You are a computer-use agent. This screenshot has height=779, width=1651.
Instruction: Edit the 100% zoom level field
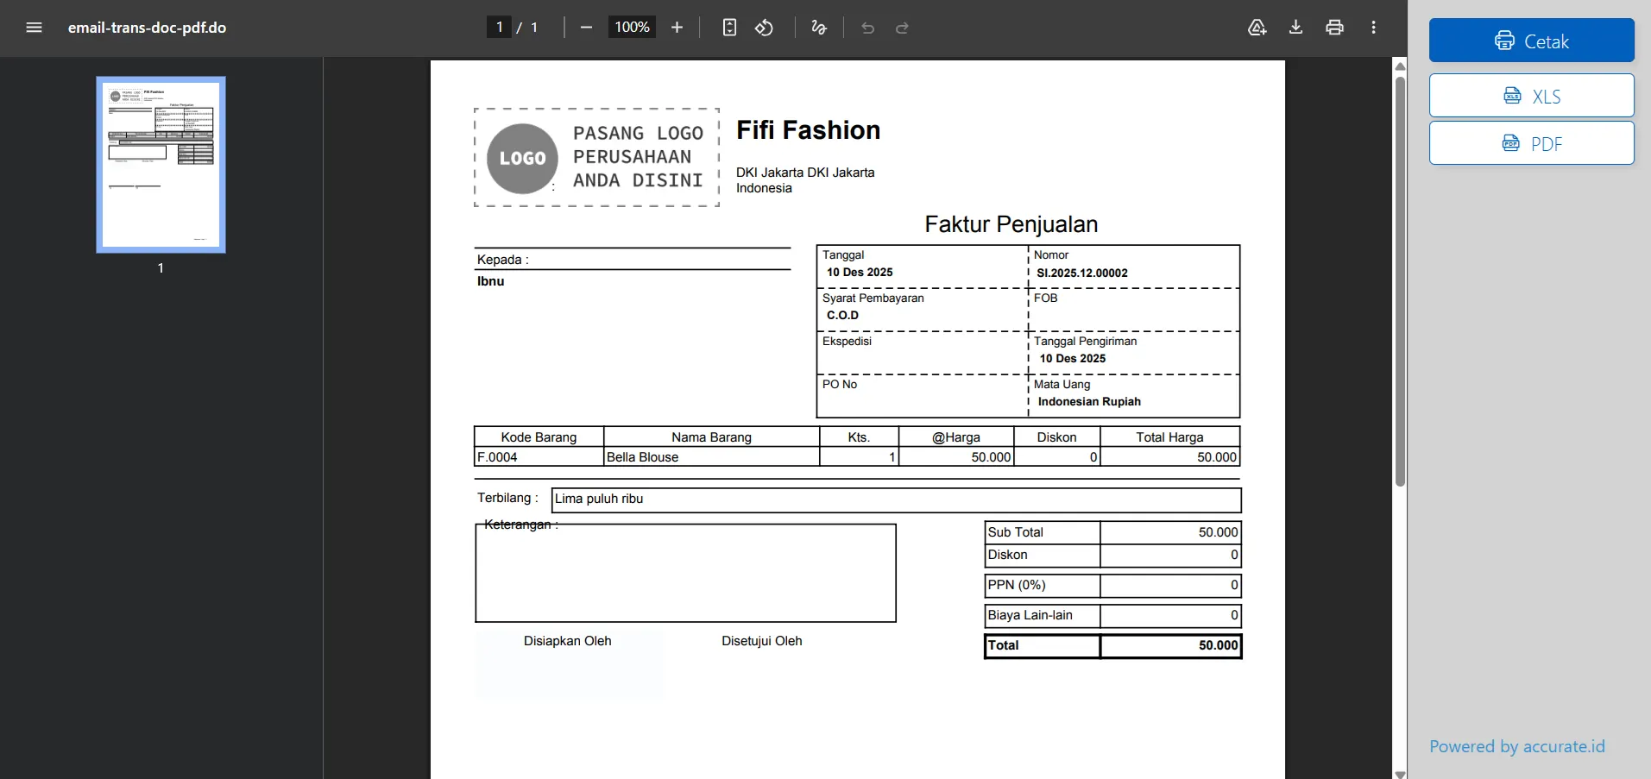pyautogui.click(x=632, y=28)
